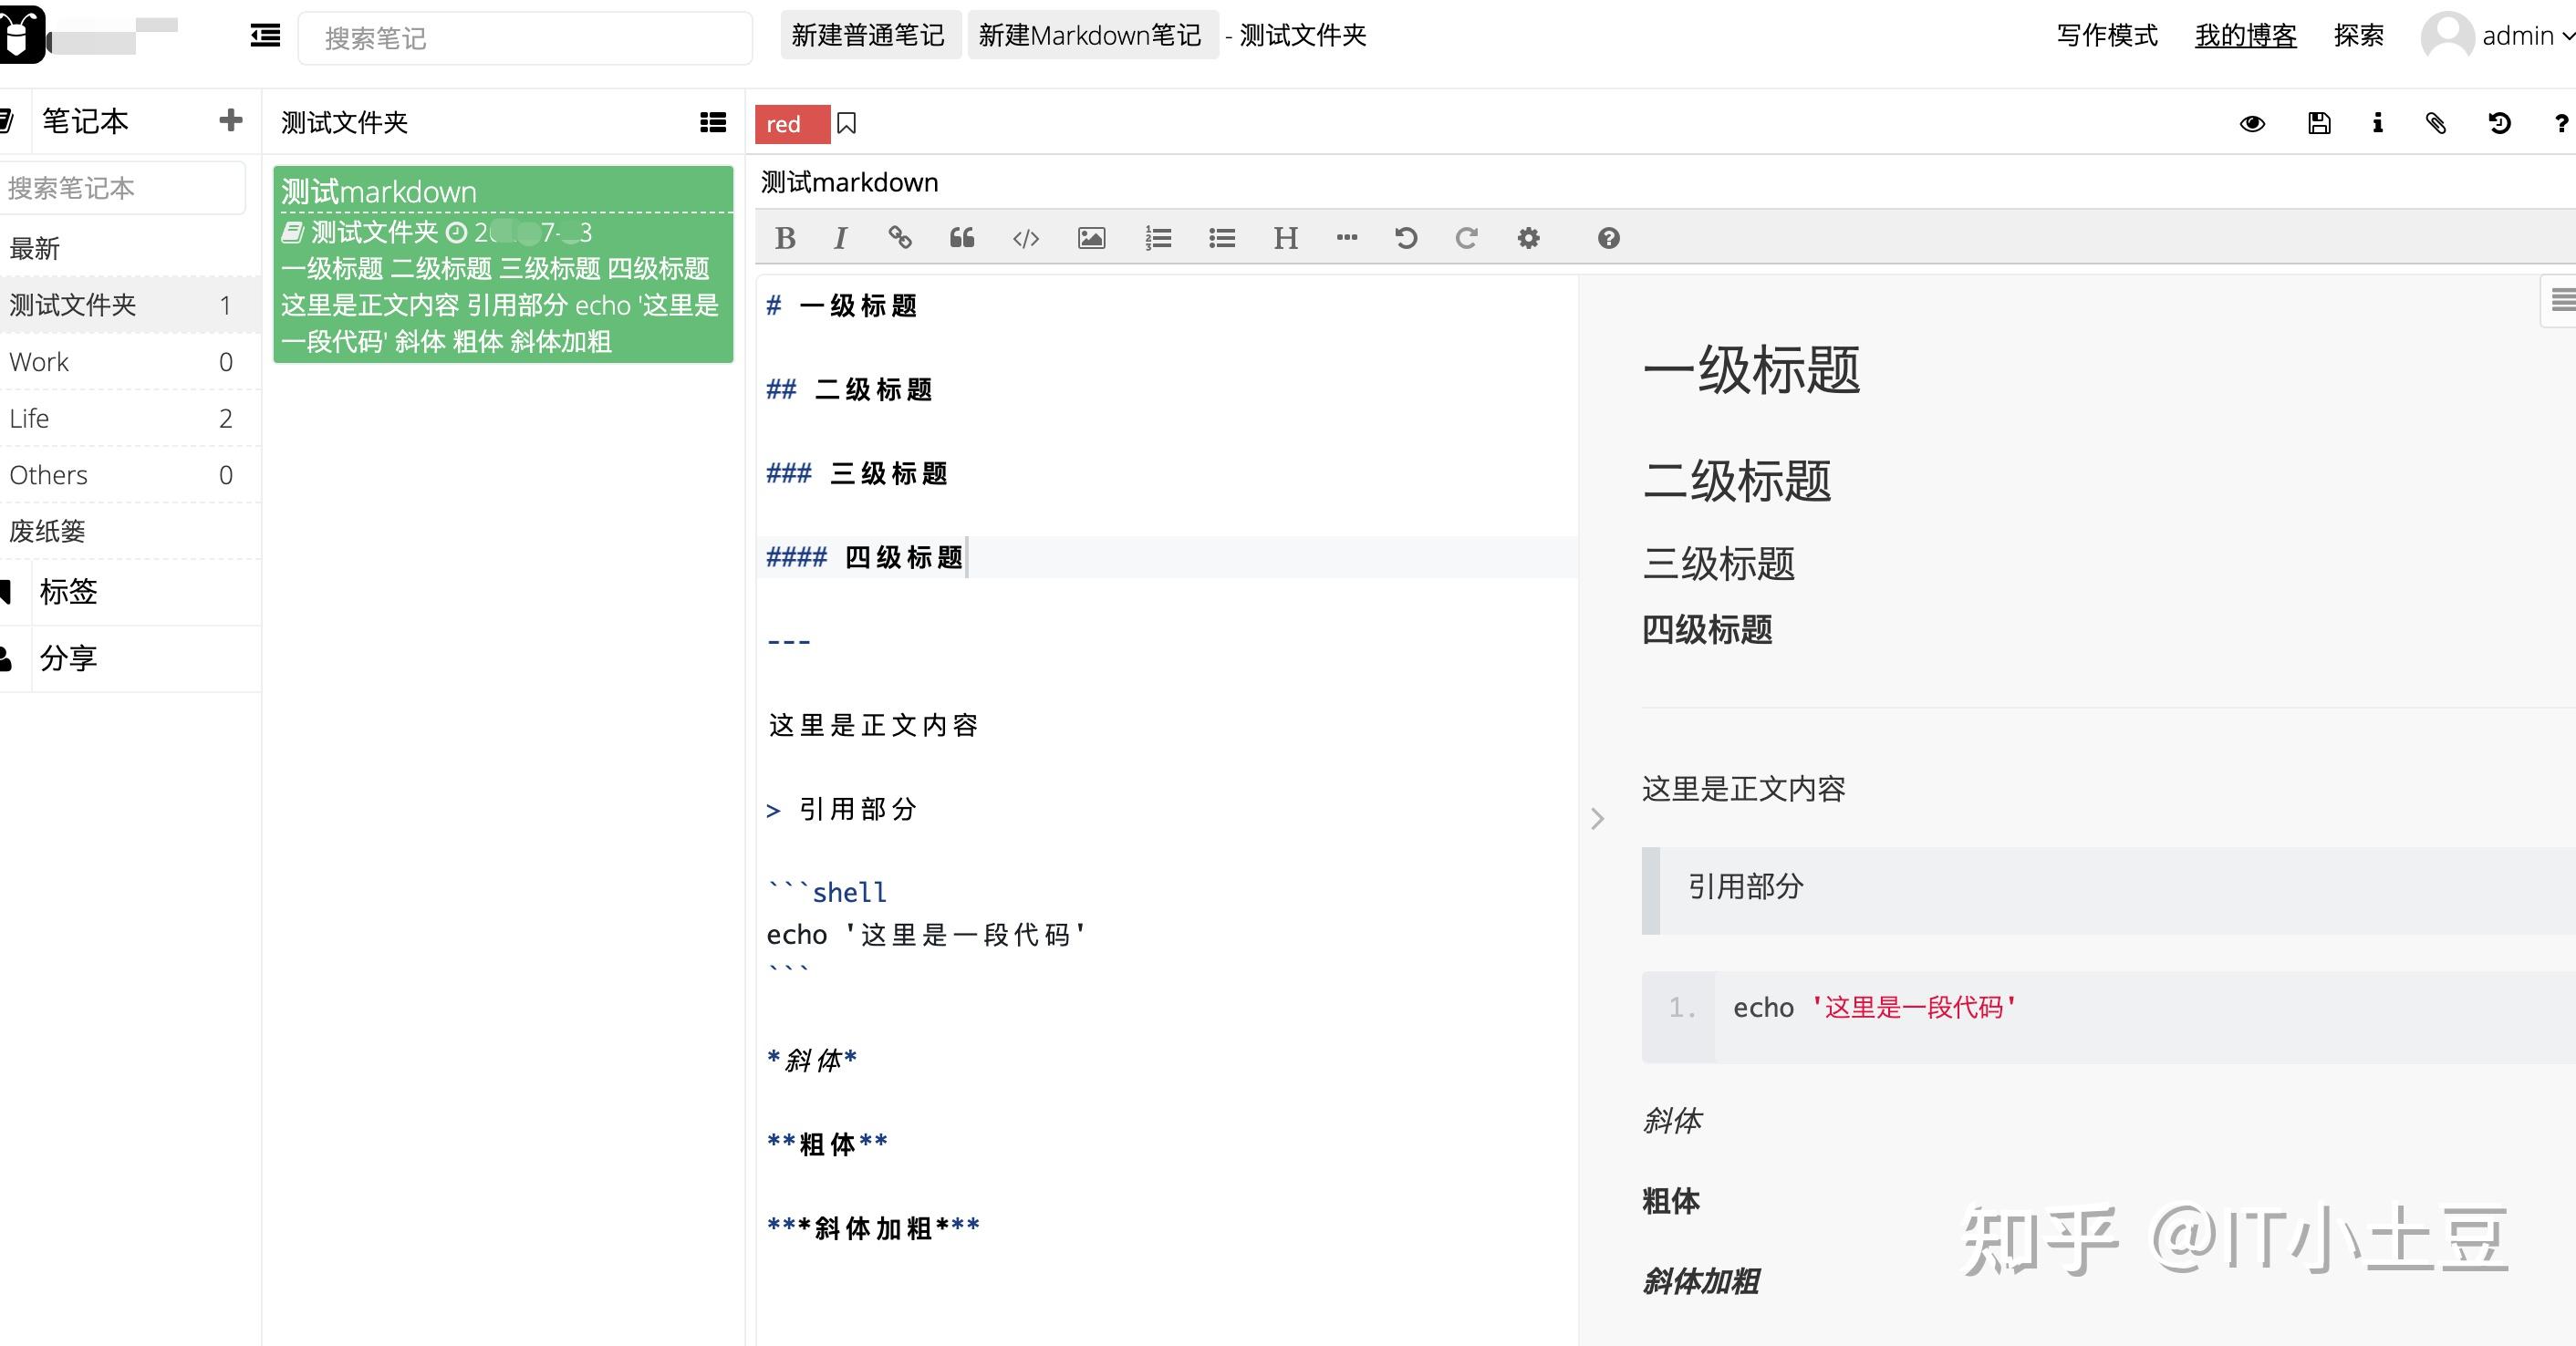The width and height of the screenshot is (2576, 1346).
Task: Select the Life notebook
Action: coord(30,418)
